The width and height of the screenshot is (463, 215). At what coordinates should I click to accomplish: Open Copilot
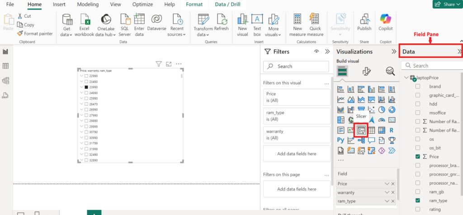click(x=386, y=23)
